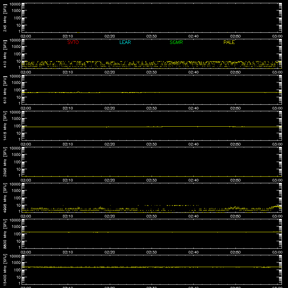Click the 10000 y-axis value of 2695 MHz panel
The image size is (288, 288).
pos(15,148)
